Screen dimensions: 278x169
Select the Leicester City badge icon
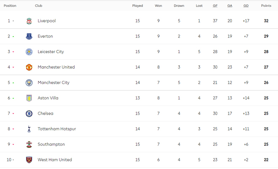[x=29, y=52]
